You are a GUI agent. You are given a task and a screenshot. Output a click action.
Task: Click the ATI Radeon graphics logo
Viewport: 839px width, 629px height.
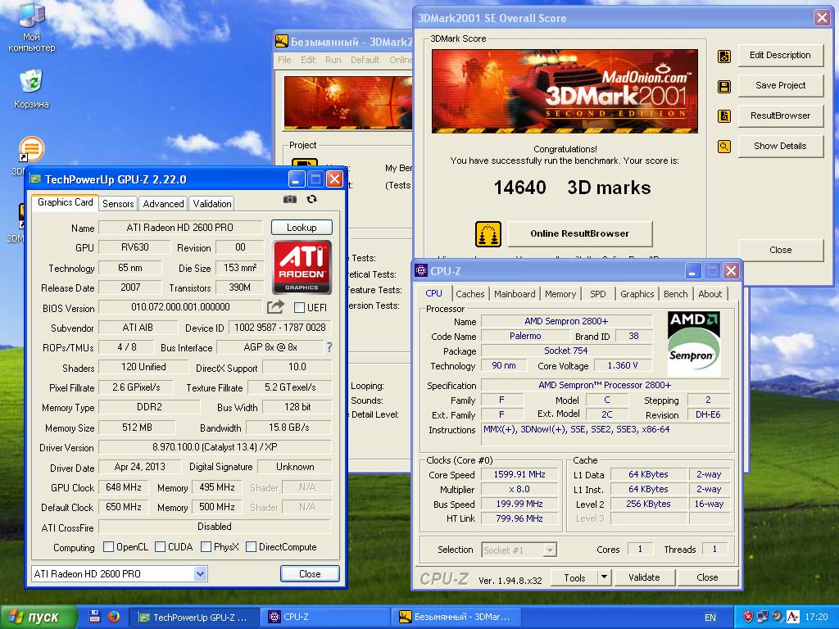pyautogui.click(x=302, y=267)
